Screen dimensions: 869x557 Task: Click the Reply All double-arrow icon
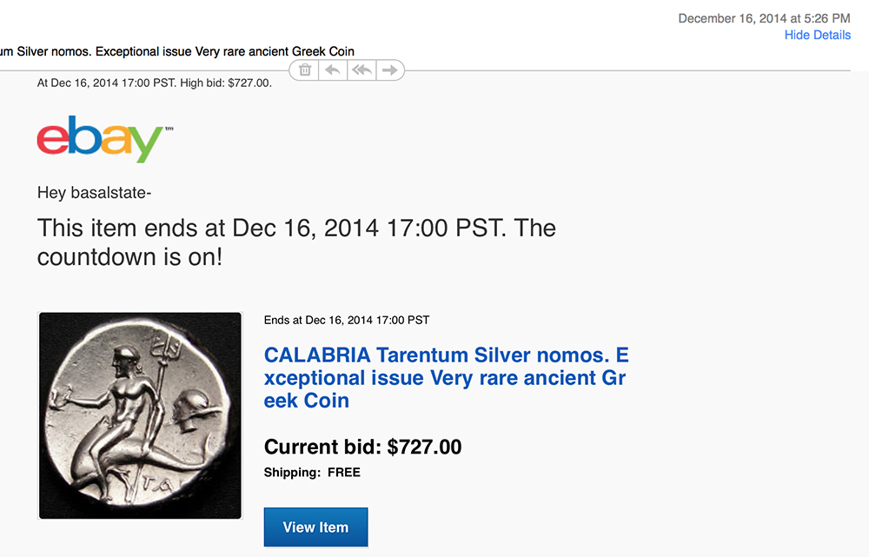361,70
